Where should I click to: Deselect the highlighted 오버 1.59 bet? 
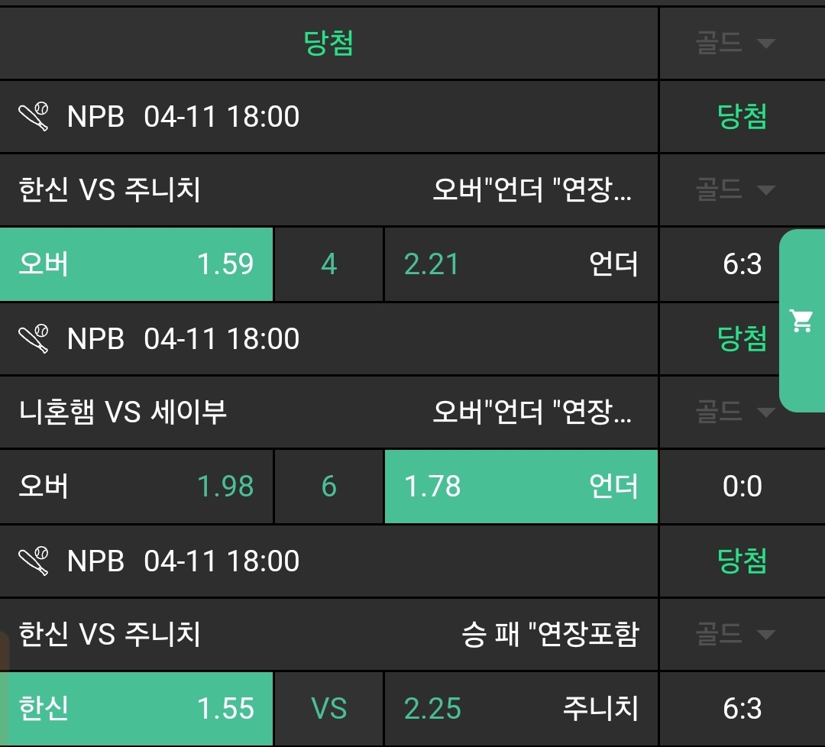136,264
